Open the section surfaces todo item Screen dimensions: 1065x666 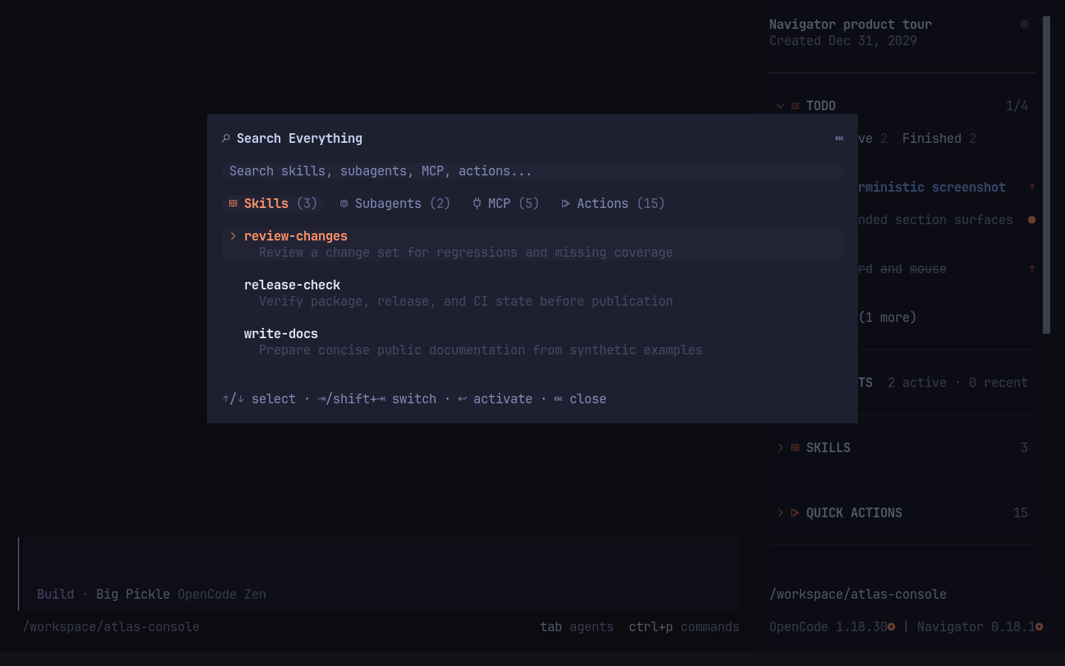[936, 220]
